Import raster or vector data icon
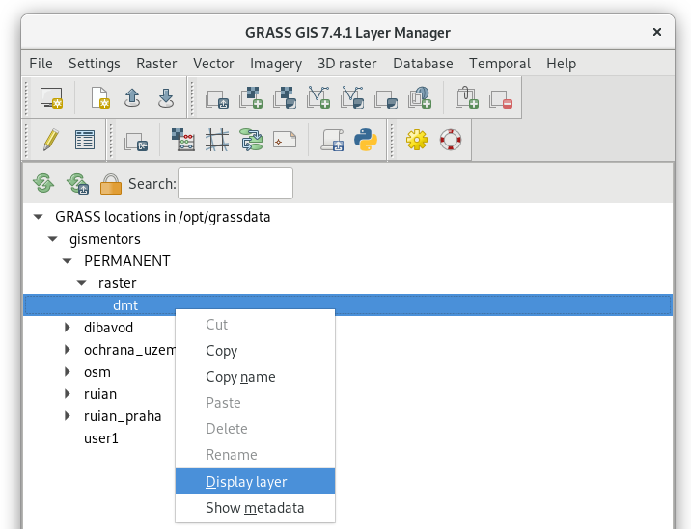691x529 pixels. pyautogui.click(x=136, y=142)
